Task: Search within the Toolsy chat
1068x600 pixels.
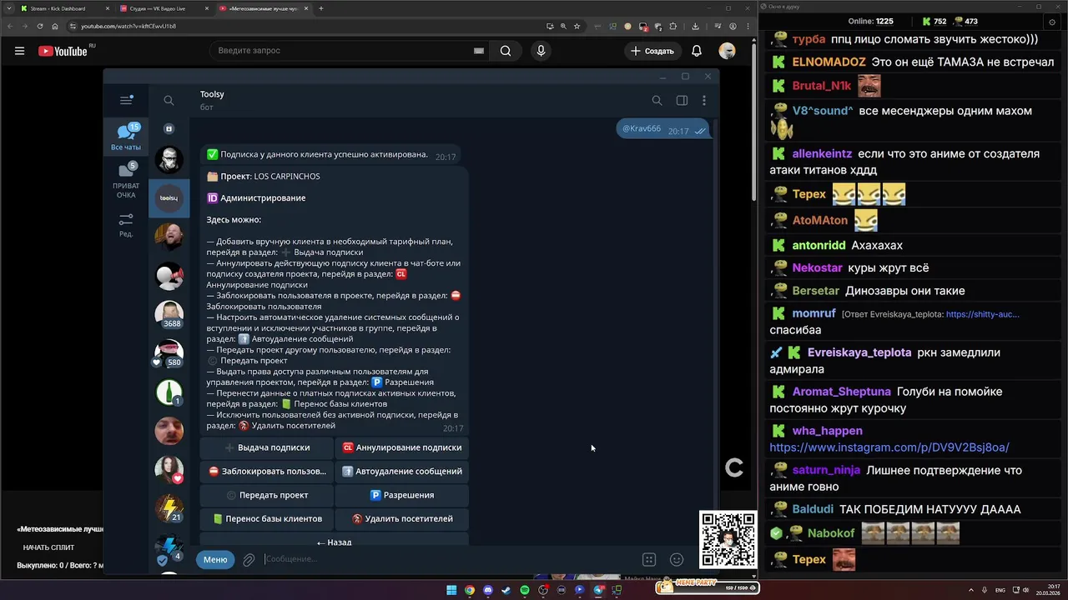Action: click(x=657, y=100)
